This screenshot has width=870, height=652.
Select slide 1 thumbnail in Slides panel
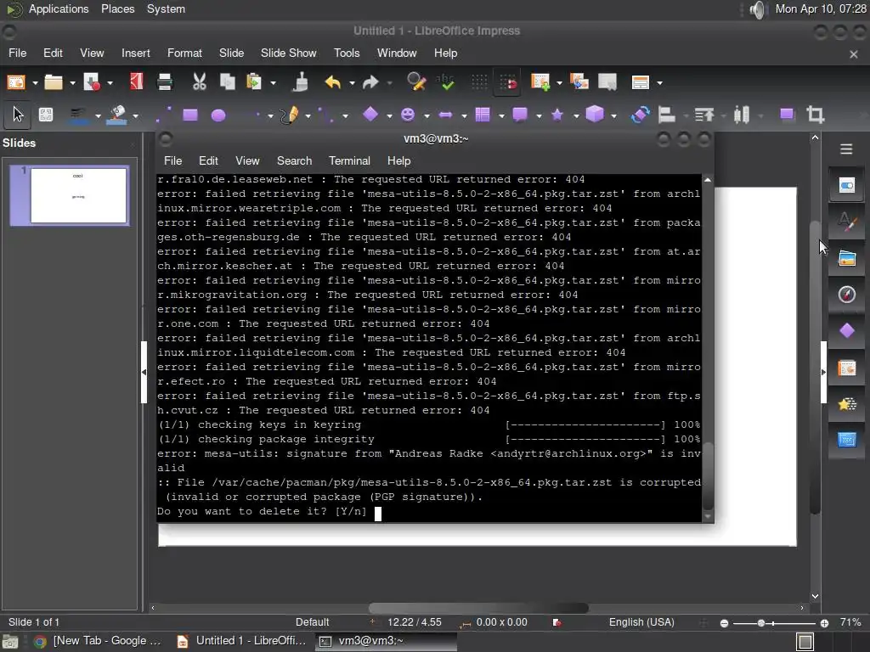coord(70,195)
